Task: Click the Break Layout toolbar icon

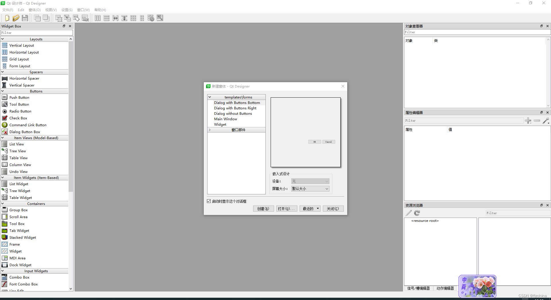Action: tap(151, 18)
